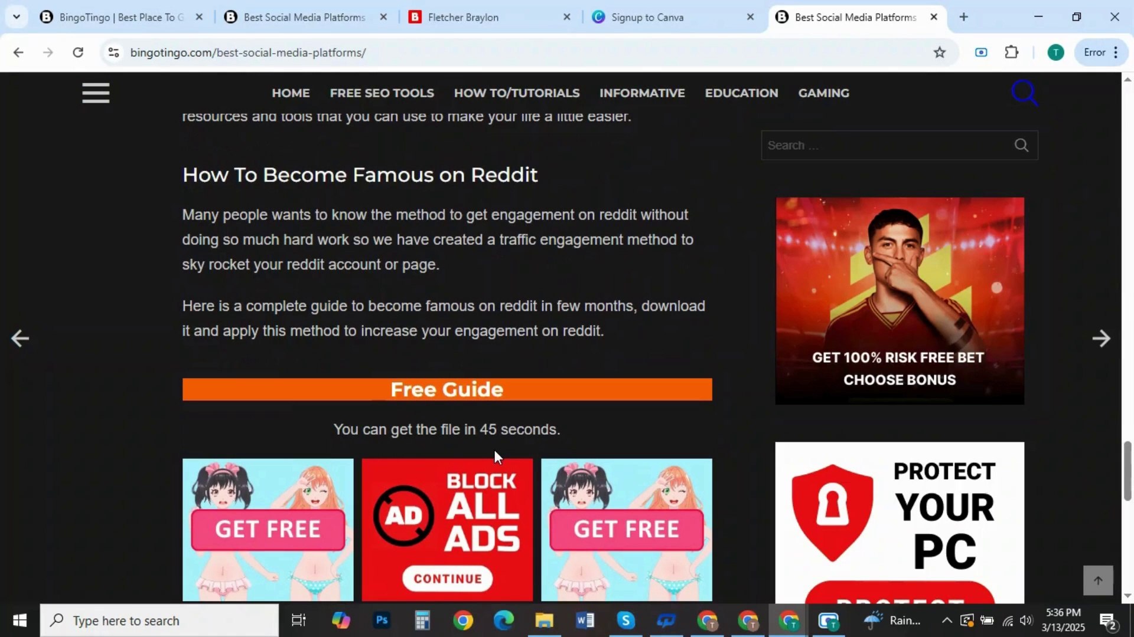The image size is (1134, 637).
Task: Open the Calculator from the taskbar
Action: [422, 620]
